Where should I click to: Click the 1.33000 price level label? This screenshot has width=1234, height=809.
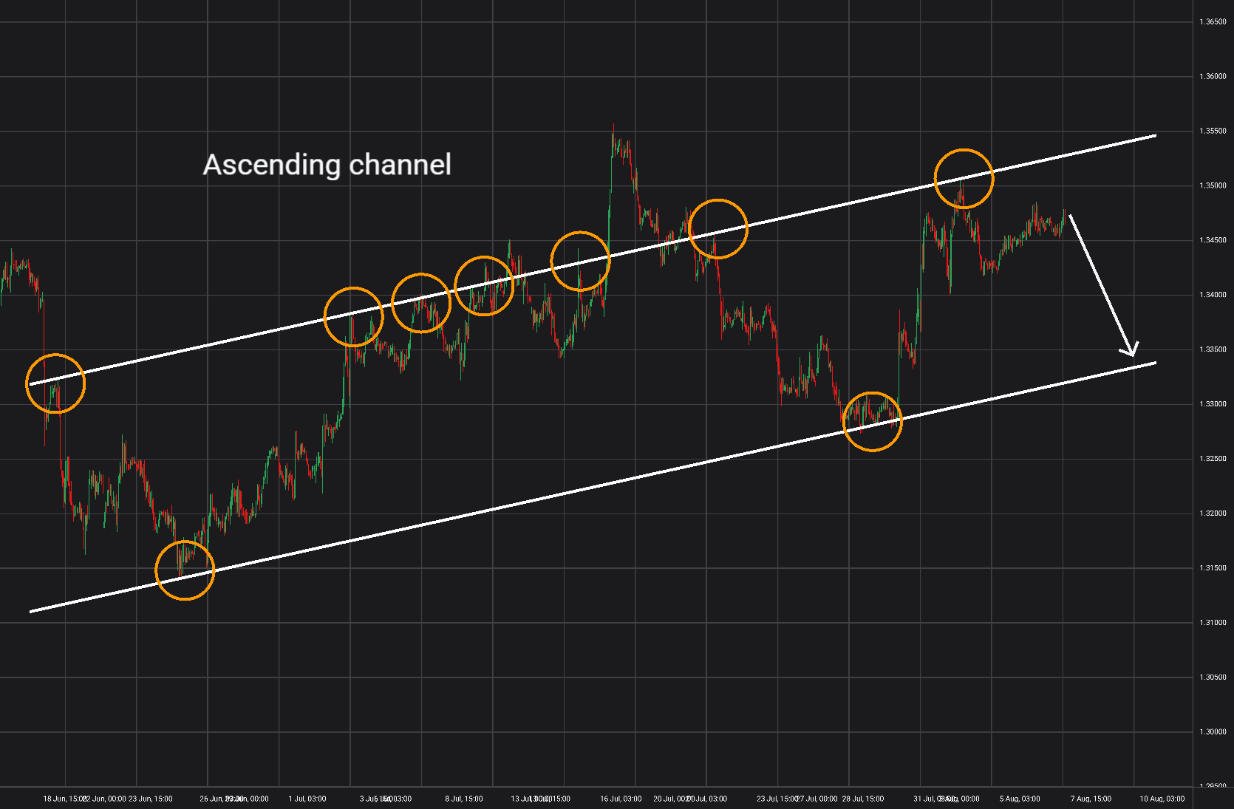1213,405
